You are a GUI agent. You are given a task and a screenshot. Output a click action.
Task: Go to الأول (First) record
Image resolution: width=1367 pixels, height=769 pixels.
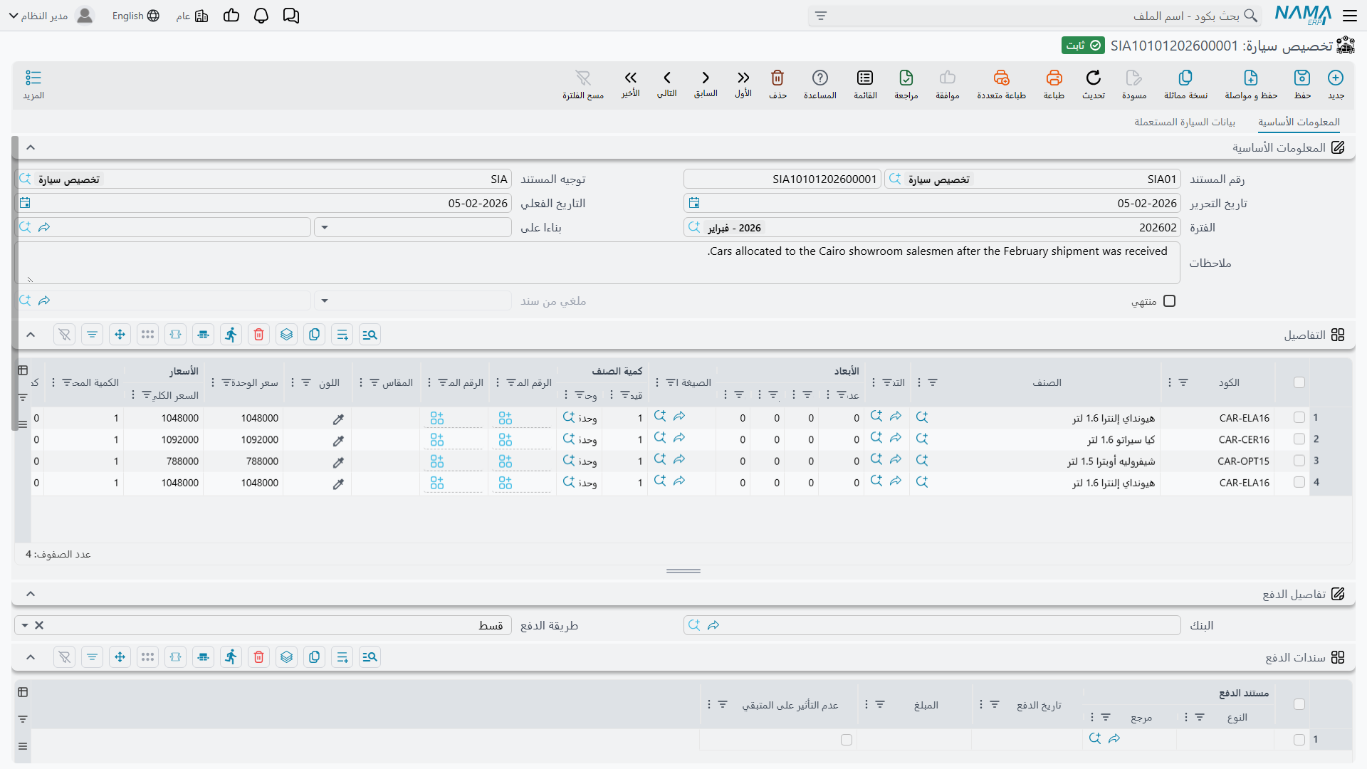point(743,84)
